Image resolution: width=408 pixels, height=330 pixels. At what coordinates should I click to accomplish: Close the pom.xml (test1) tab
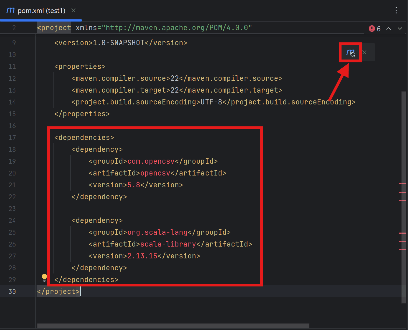[73, 10]
